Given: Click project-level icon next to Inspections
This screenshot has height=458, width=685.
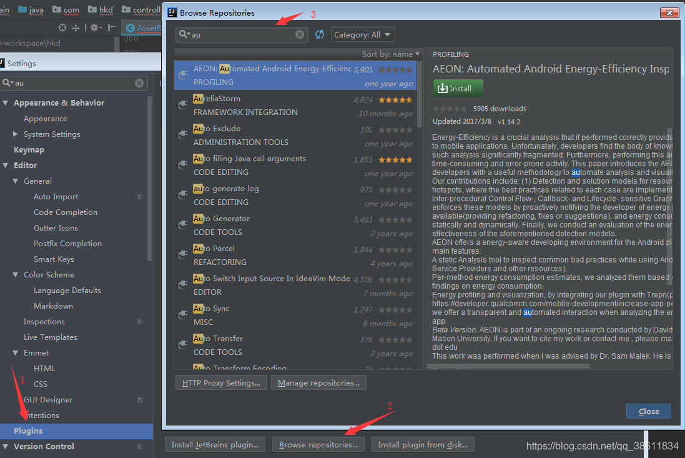Looking at the screenshot, I should pyautogui.click(x=139, y=322).
